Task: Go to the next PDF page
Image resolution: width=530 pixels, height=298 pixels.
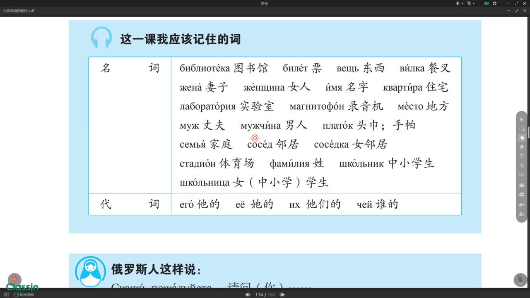Action: 282,295
